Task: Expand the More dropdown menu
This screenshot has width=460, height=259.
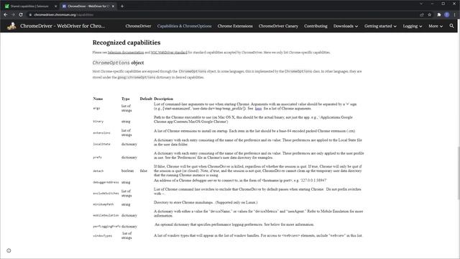Action: [436, 26]
